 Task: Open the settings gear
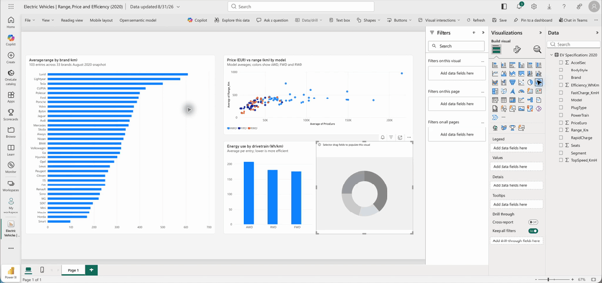(x=534, y=7)
